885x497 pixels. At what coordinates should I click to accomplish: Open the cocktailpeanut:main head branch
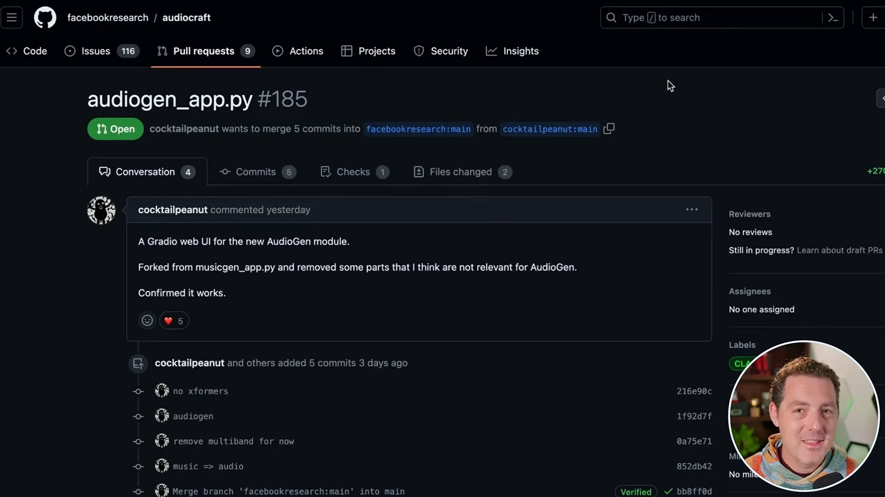click(x=550, y=129)
